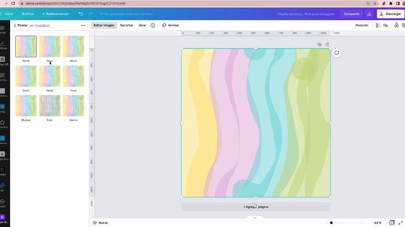Open the Redimensionar option

tap(56, 14)
